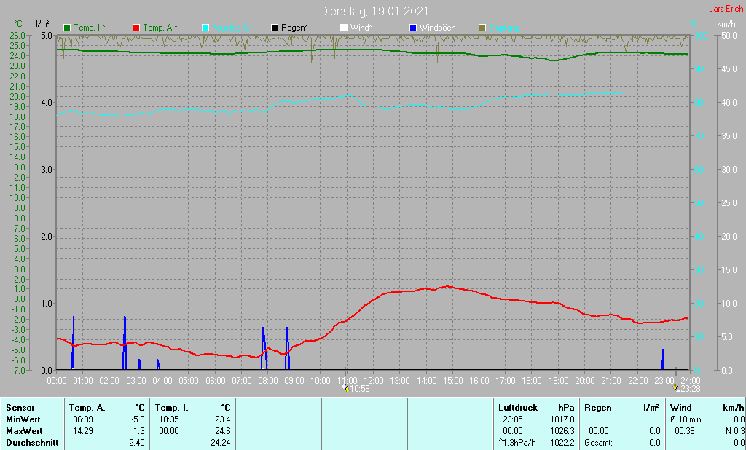Click the 'Gesamt:' rain total label

coord(599,443)
